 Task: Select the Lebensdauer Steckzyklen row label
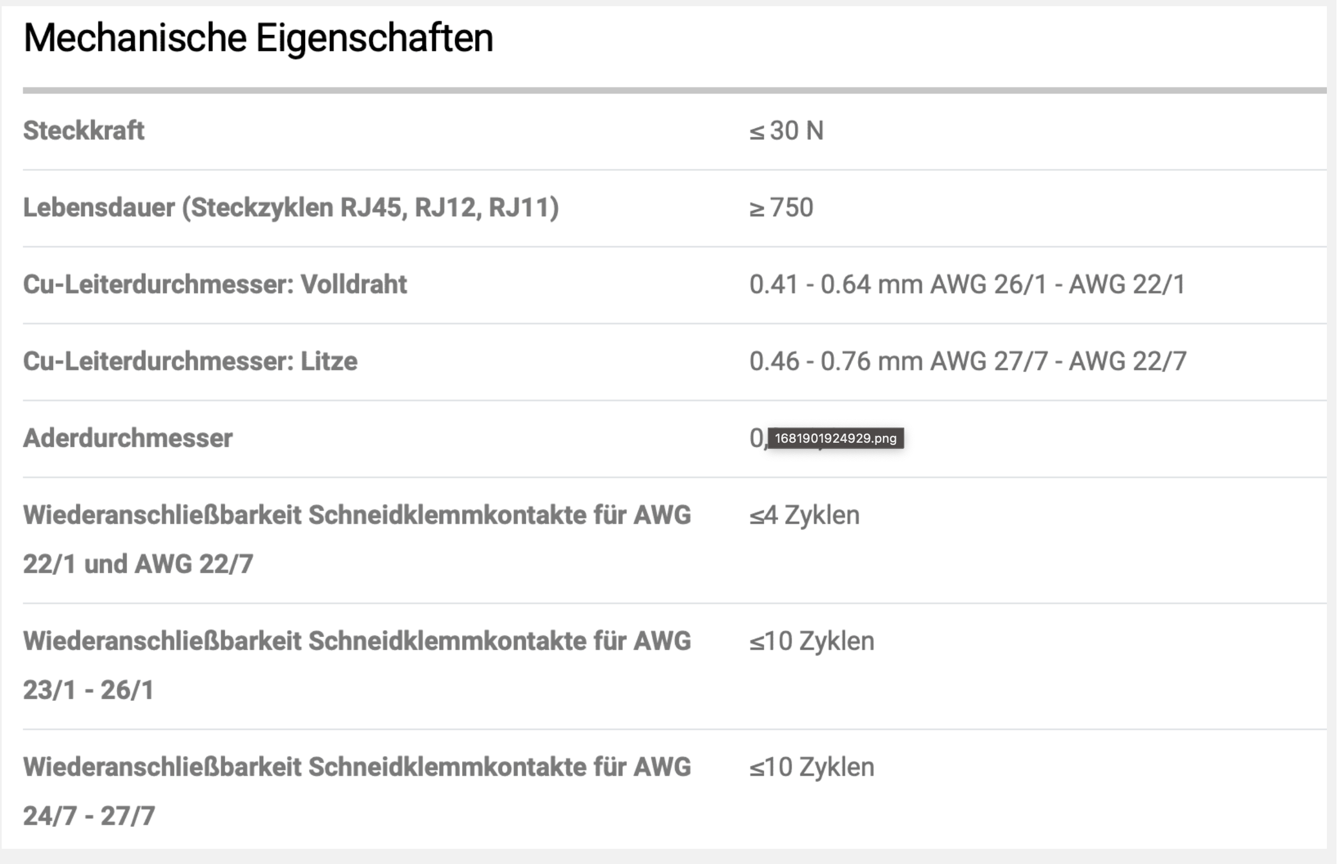[x=291, y=208]
